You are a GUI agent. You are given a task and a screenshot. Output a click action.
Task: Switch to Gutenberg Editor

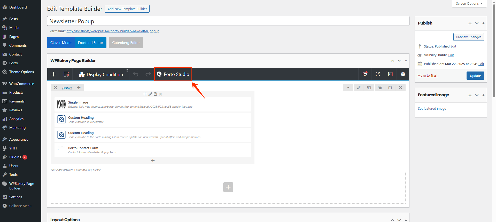pyautogui.click(x=126, y=43)
